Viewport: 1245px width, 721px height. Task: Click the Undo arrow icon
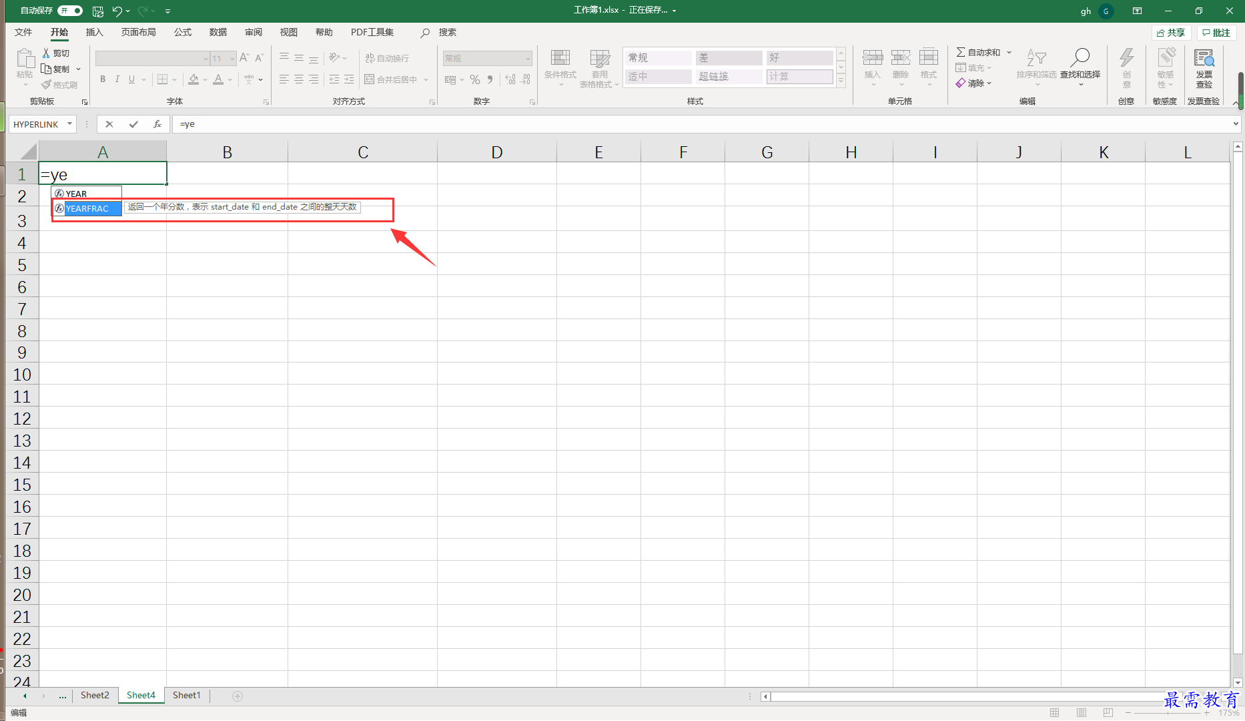pyautogui.click(x=117, y=11)
